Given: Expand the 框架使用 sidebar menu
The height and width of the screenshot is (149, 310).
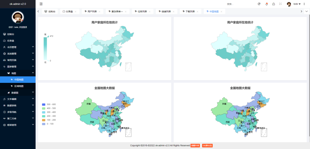Looking at the screenshot, I should coord(18,125).
